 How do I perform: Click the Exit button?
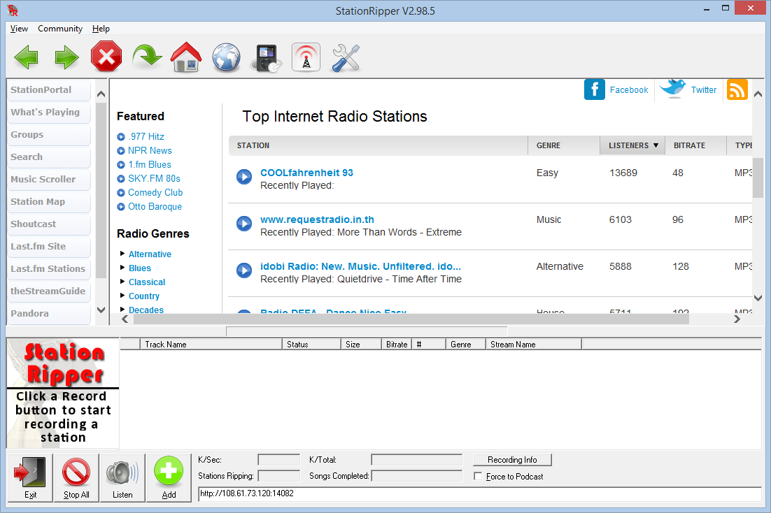[31, 477]
